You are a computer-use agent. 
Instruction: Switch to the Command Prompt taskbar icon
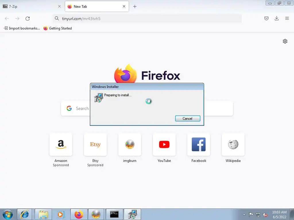(x=115, y=214)
